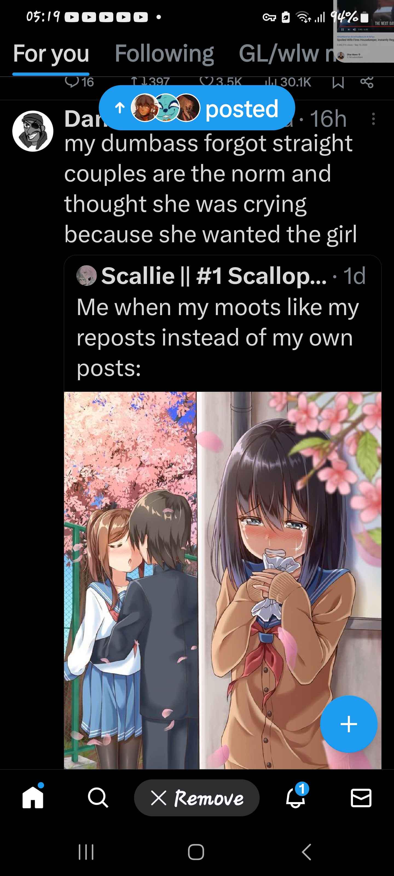The height and width of the screenshot is (876, 394).
Task: Tap the blue 'posted' new tweets pill
Action: (x=197, y=108)
